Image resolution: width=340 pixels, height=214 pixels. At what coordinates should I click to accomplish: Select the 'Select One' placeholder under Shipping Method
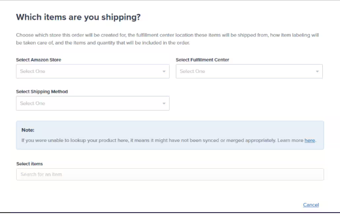(32, 103)
